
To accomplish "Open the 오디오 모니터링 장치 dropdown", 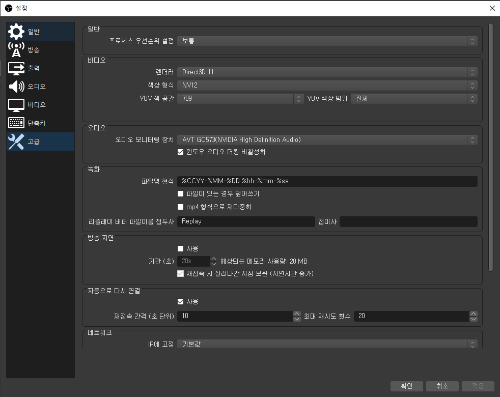I will tap(327, 139).
